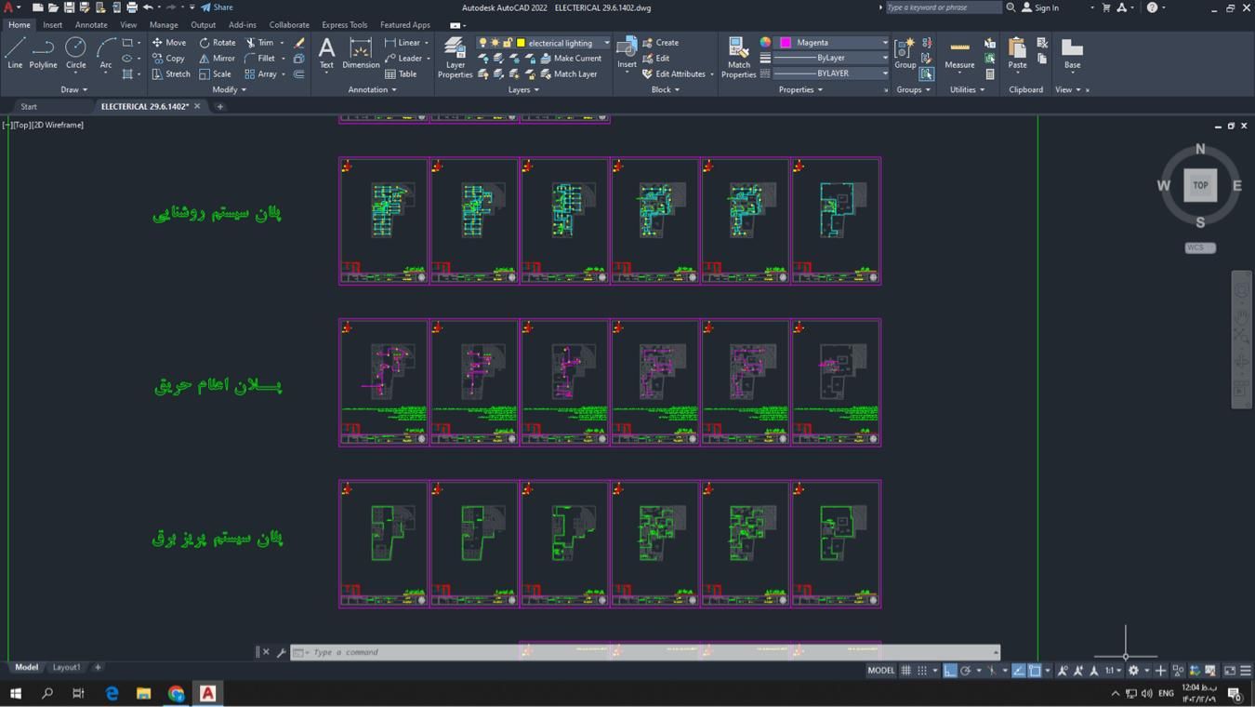Expand the Draw panel

click(73, 90)
